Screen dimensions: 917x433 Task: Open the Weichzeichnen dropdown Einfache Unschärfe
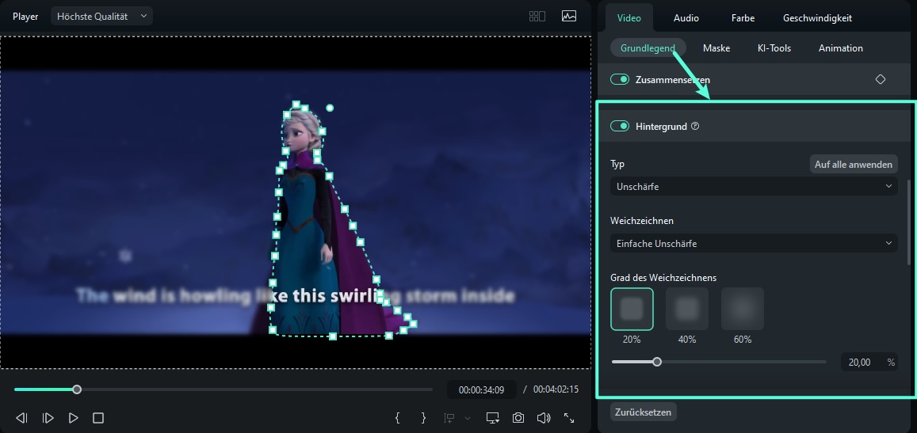coord(753,243)
